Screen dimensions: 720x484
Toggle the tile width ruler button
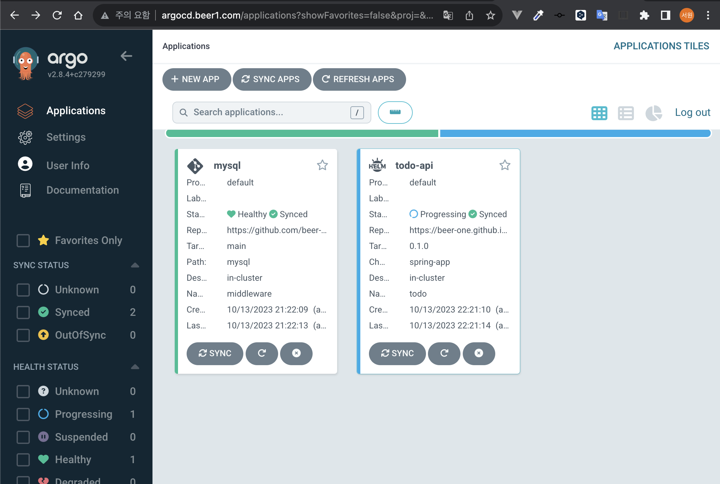[395, 112]
